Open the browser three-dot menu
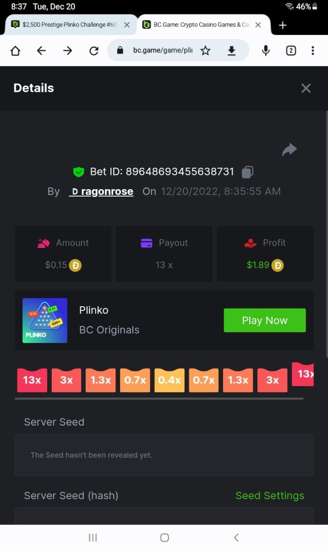Image resolution: width=328 pixels, height=551 pixels. tap(313, 51)
